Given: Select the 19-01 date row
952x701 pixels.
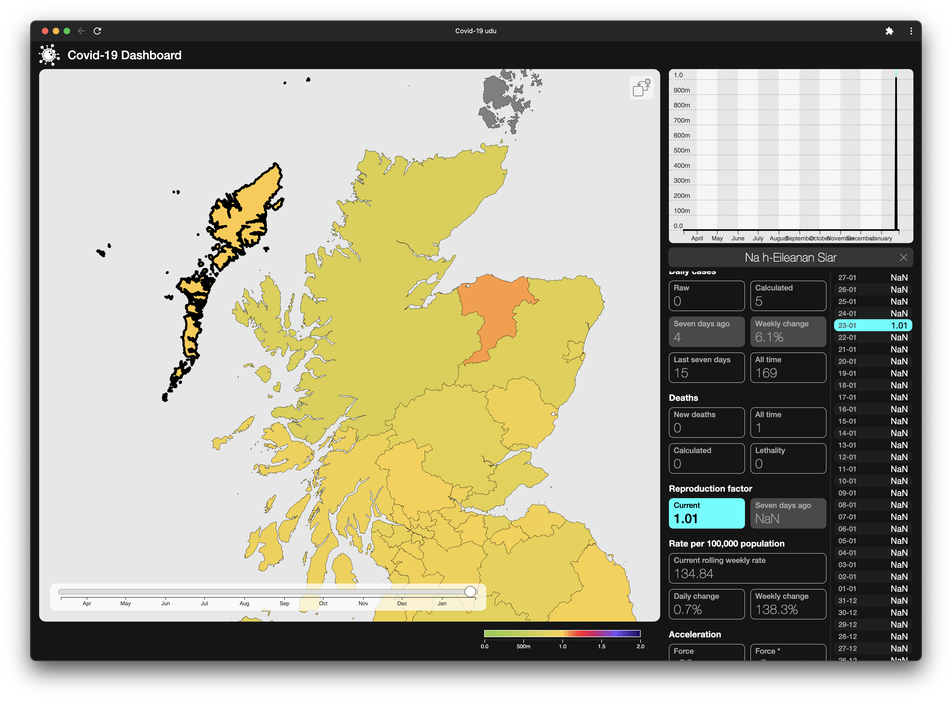Looking at the screenshot, I should [873, 373].
